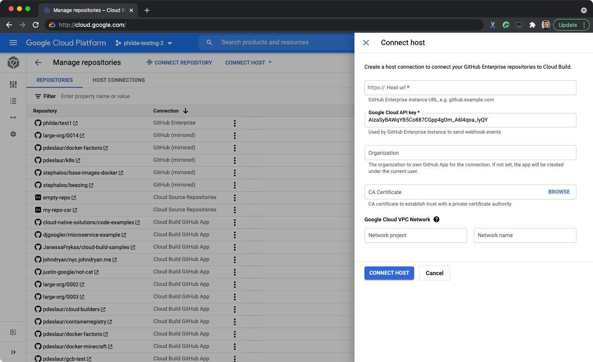
Task: Click the Filter property input field
Action: coord(96,96)
